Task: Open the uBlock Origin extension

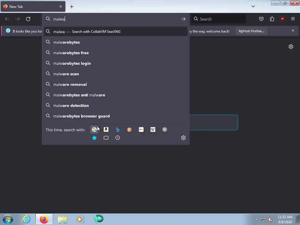Action: pos(282,19)
